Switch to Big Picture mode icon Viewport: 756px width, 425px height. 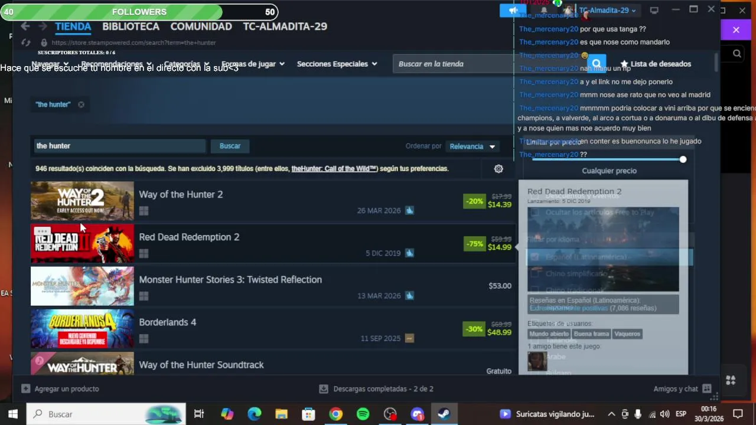(654, 10)
